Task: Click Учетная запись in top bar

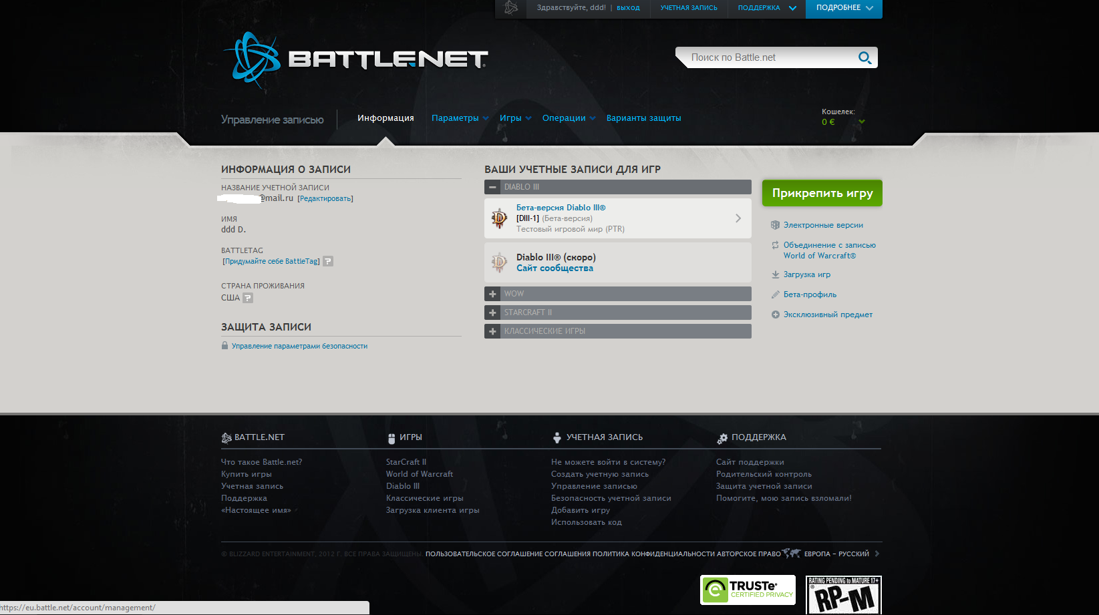Action: [x=689, y=8]
